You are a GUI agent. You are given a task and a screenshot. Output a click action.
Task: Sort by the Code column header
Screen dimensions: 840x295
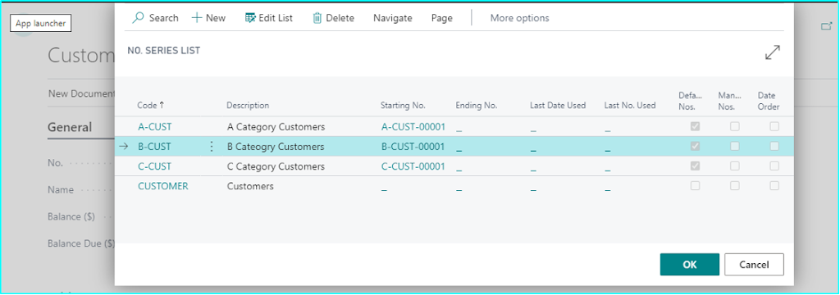(x=151, y=106)
